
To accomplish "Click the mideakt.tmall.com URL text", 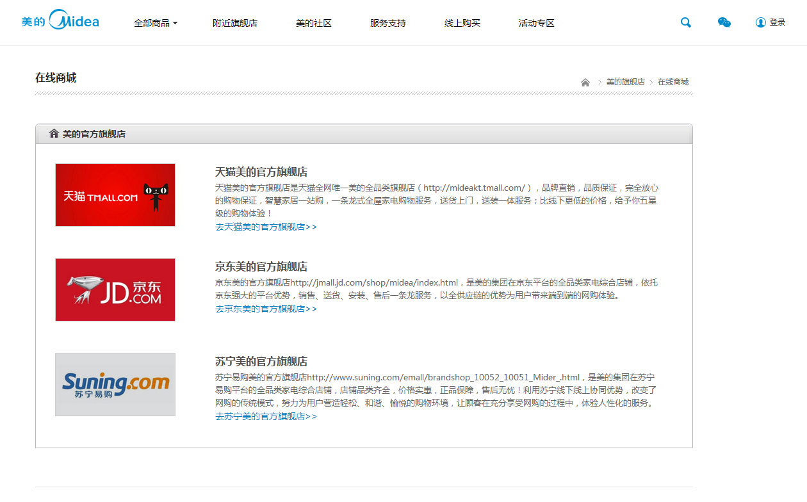I will [x=474, y=188].
